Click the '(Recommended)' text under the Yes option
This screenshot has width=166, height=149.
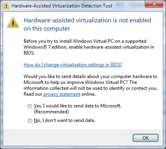pyautogui.click(x=51, y=112)
